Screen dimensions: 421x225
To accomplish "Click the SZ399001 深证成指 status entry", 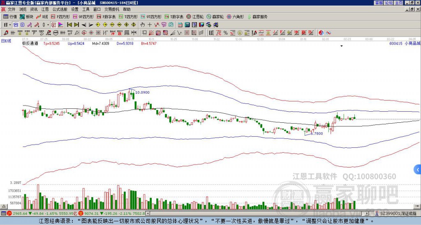I will pos(398,214).
